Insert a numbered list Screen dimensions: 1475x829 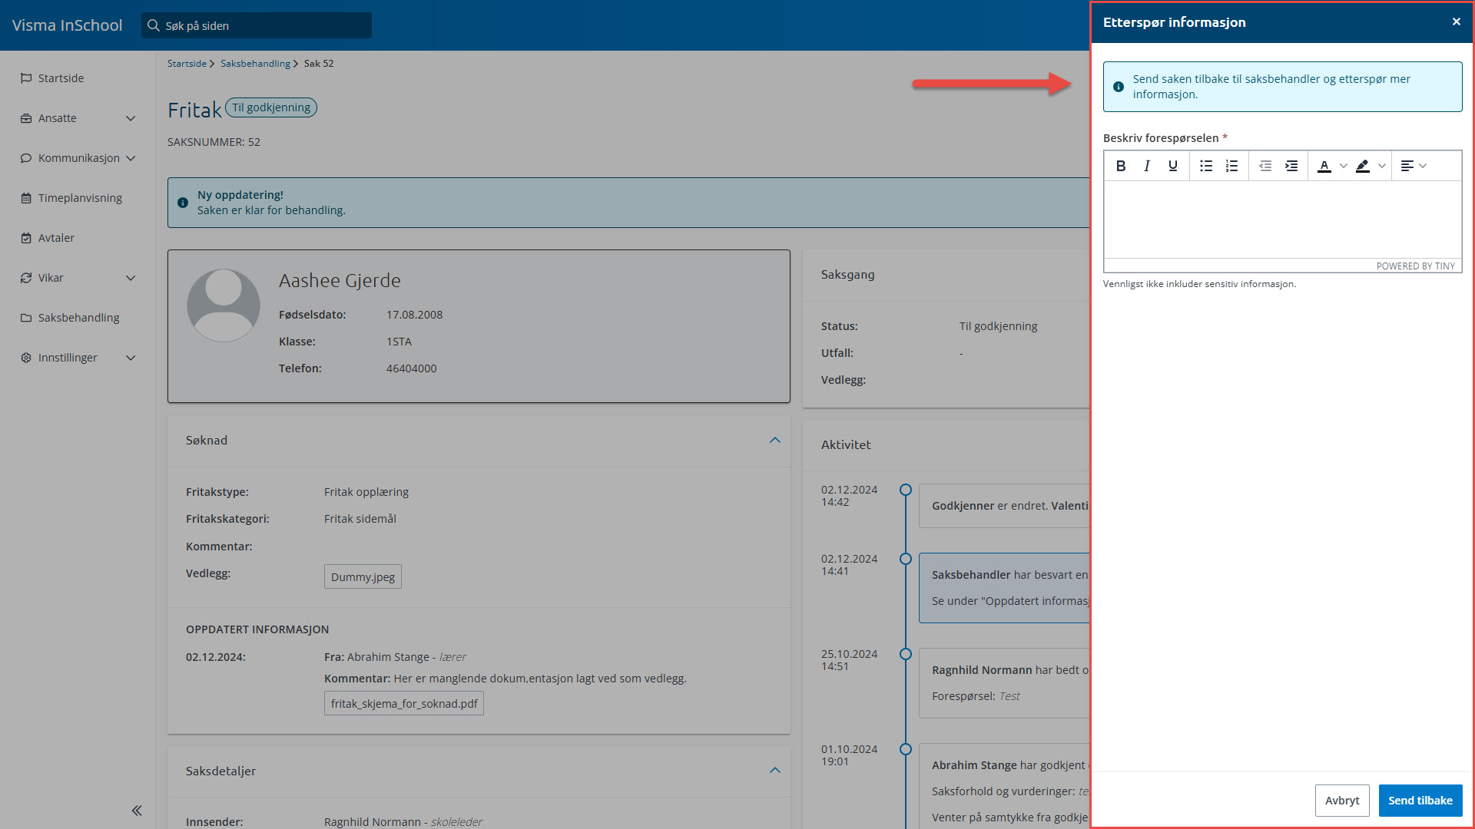pyautogui.click(x=1232, y=166)
